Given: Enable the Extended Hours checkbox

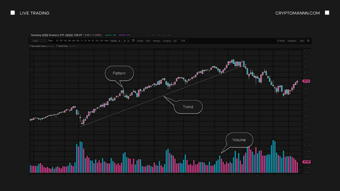Looking at the screenshot, I should pos(31,46).
